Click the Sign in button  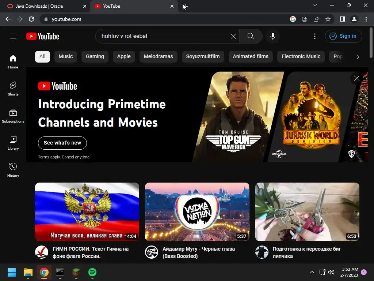(x=343, y=36)
